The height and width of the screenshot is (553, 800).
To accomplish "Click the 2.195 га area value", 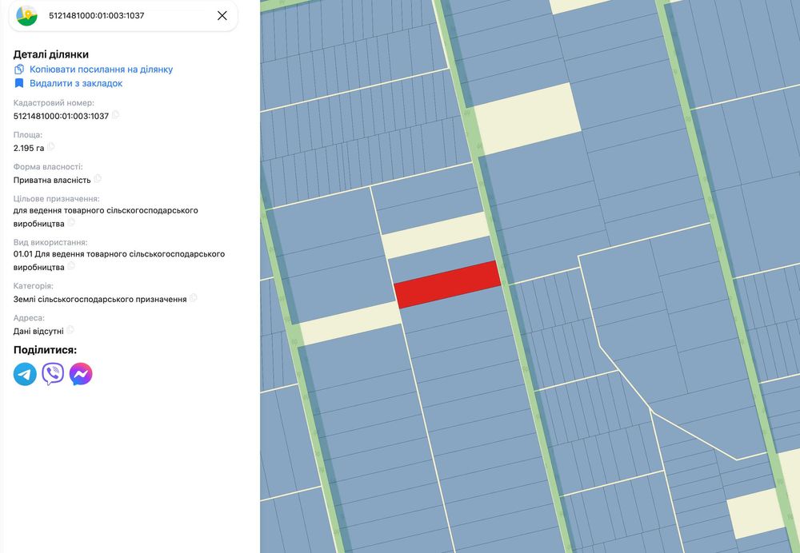I will pyautogui.click(x=29, y=149).
